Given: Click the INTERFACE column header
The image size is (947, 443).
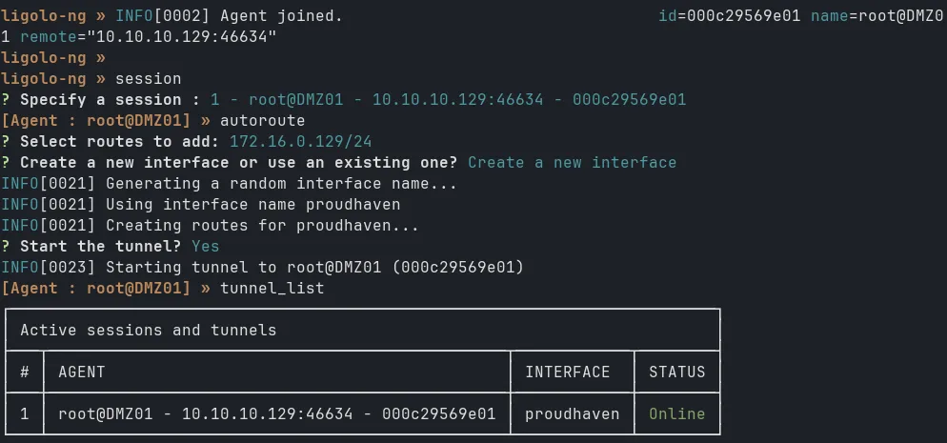Looking at the screenshot, I should coord(567,372).
